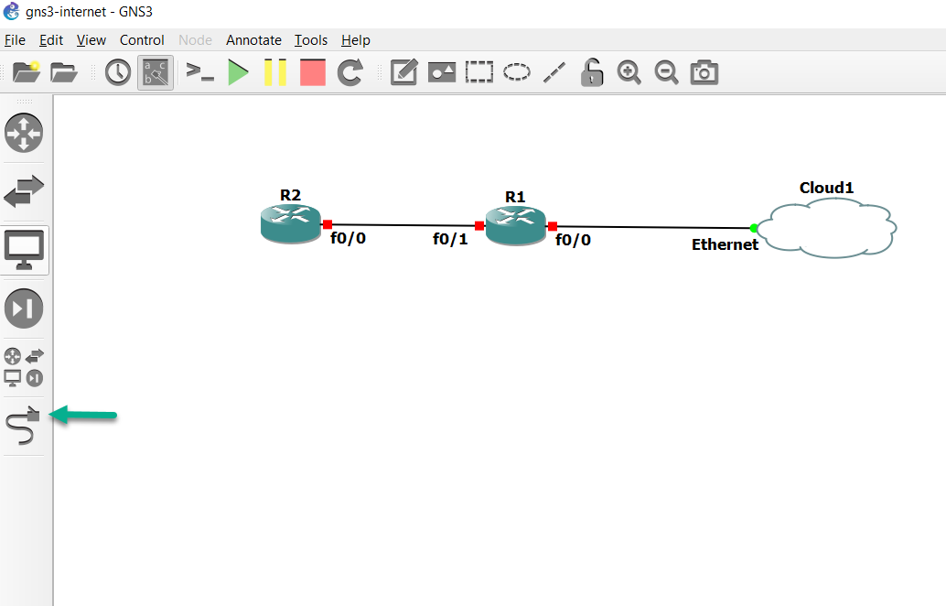
Task: Select the Draw a line tool
Action: (x=554, y=72)
